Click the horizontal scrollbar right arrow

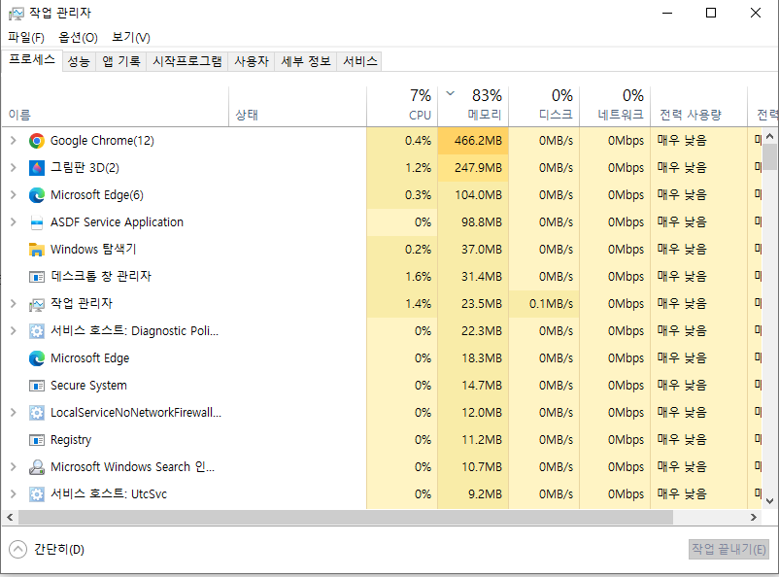pyautogui.click(x=754, y=518)
